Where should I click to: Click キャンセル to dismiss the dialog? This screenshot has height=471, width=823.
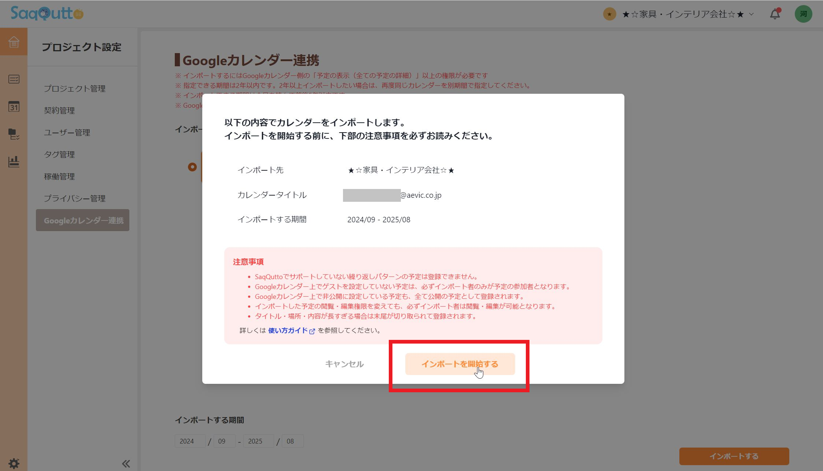tap(344, 364)
